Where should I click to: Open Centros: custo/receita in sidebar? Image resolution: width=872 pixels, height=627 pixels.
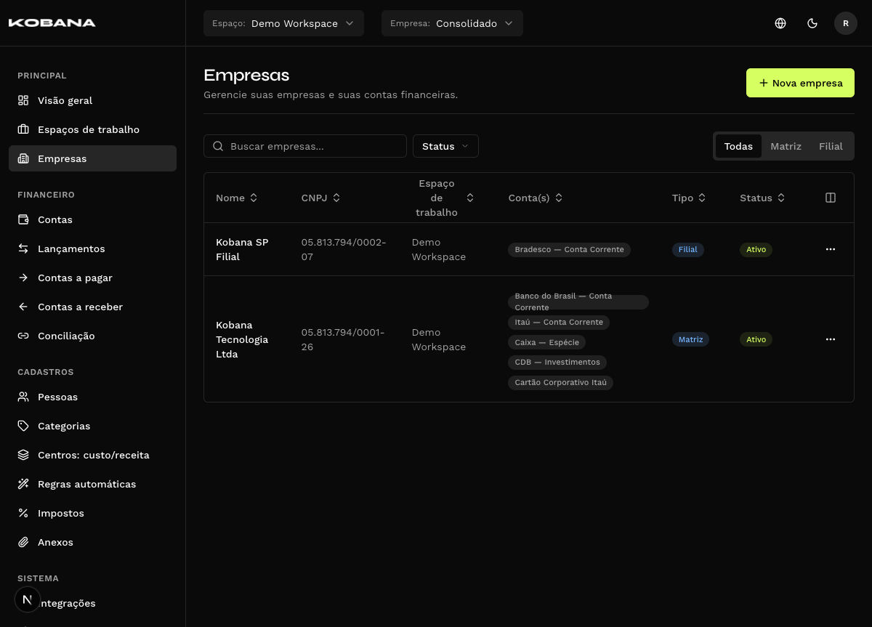[92, 455]
